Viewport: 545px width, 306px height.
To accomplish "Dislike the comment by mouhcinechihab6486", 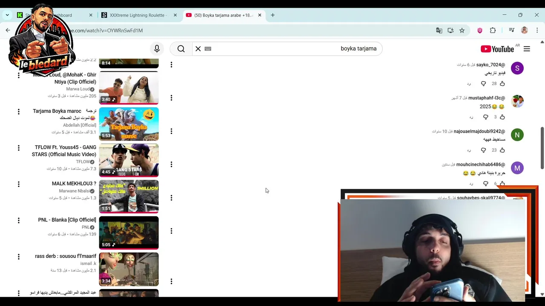I will [485, 184].
